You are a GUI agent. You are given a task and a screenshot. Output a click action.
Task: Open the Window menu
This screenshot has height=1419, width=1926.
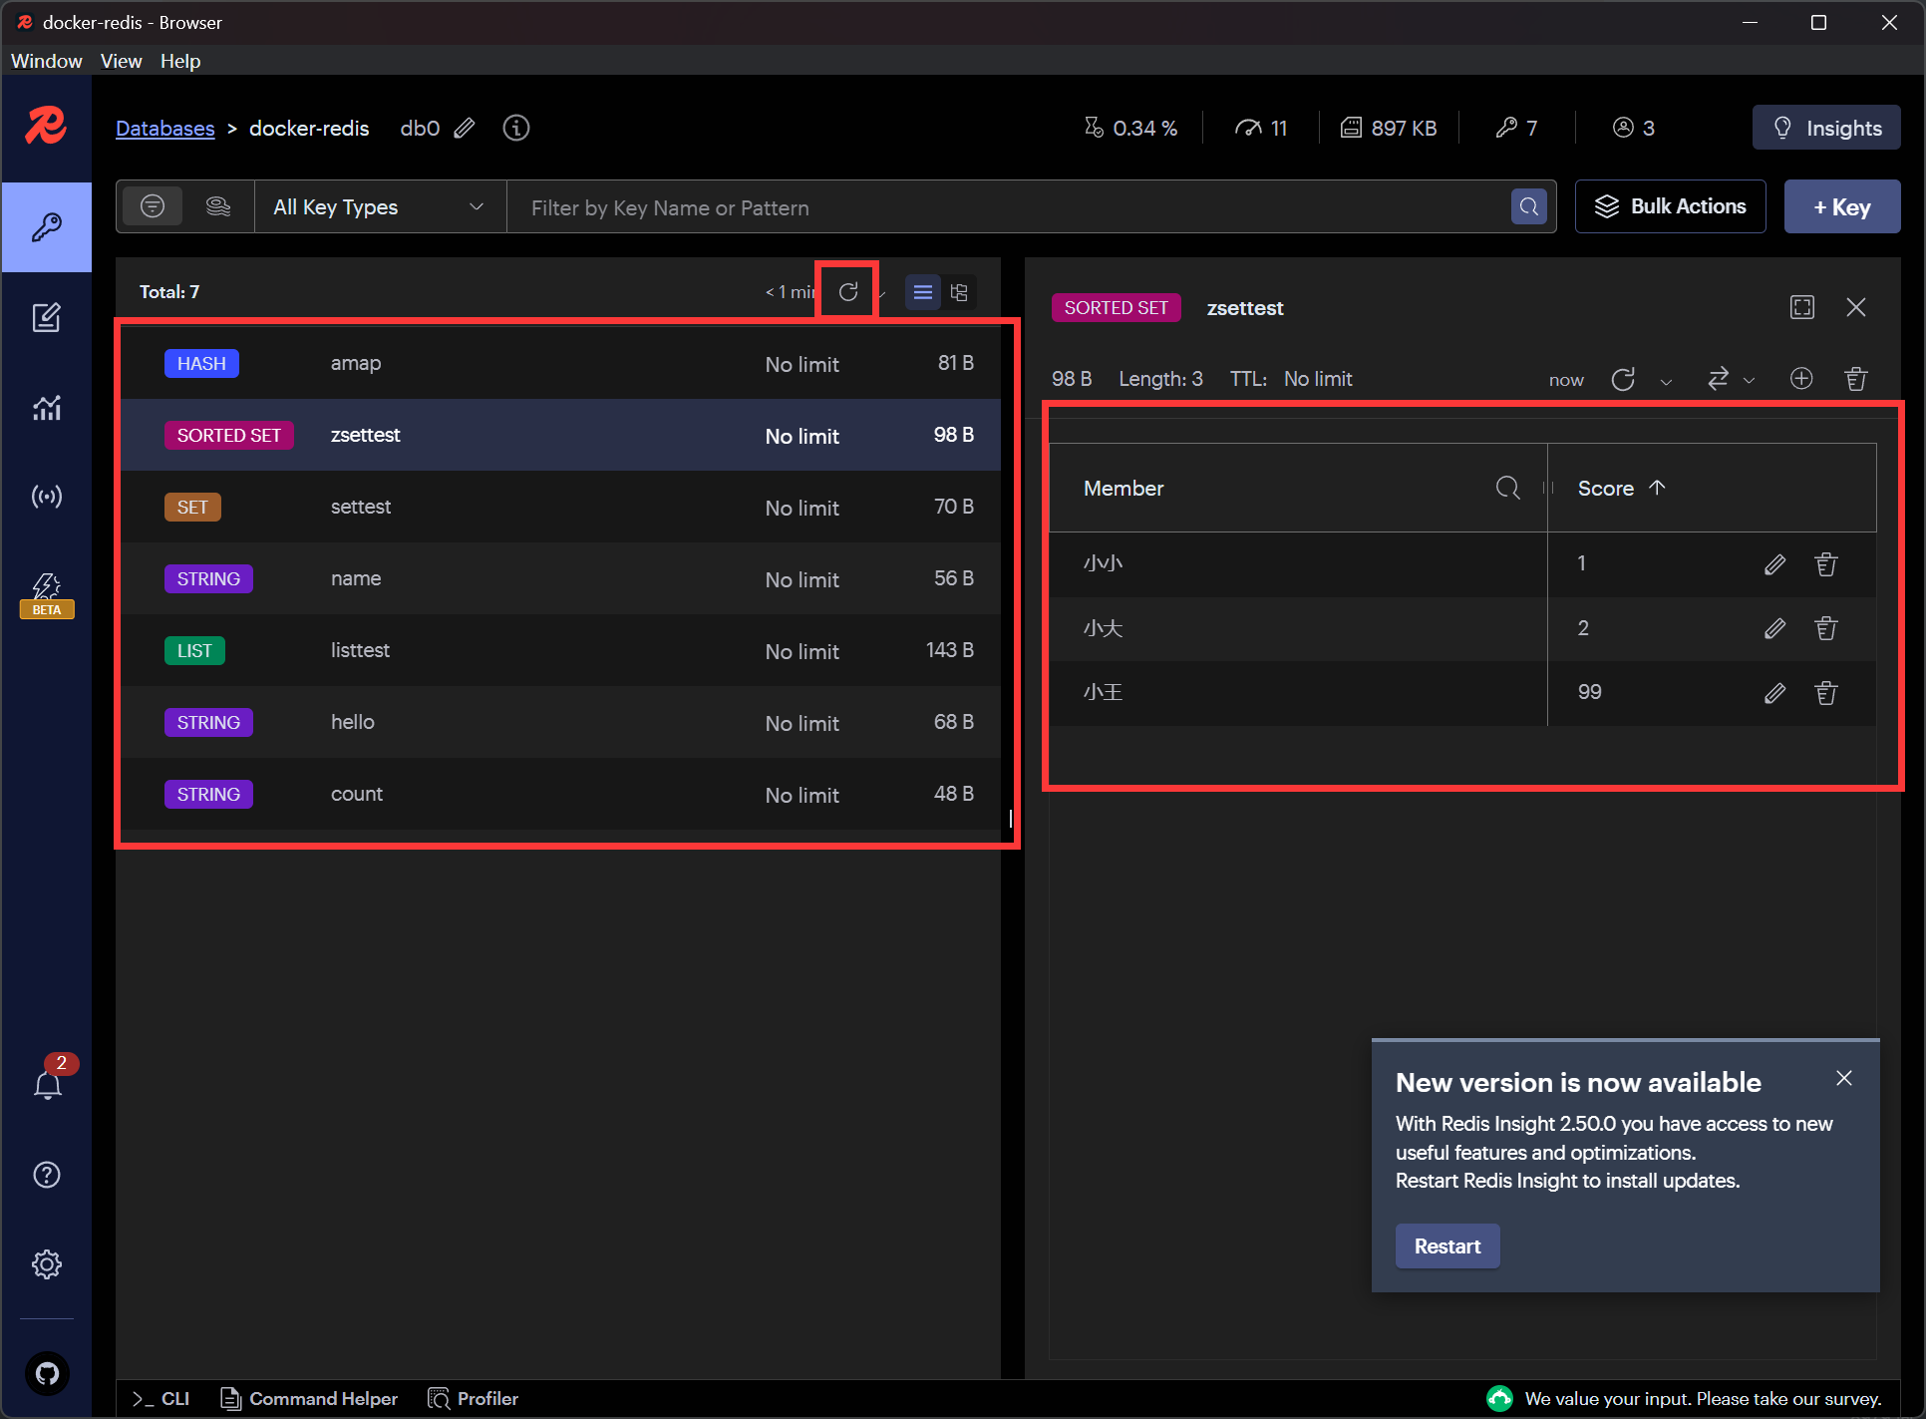point(47,61)
